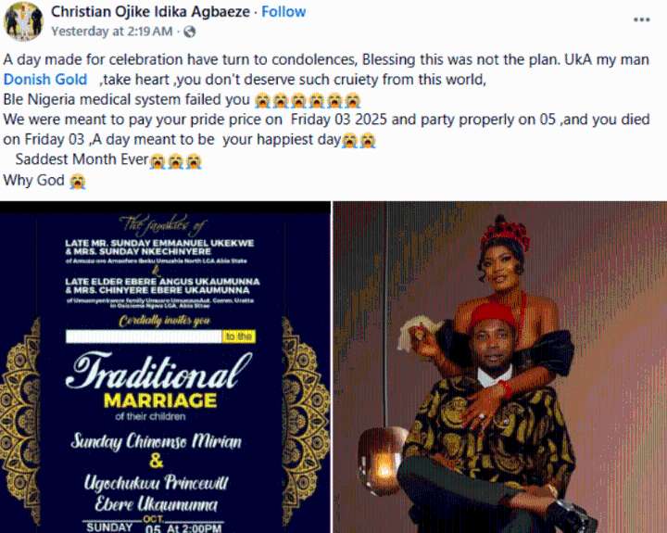Image resolution: width=667 pixels, height=533 pixels.
Task: Open the tagged Donish Gold profile
Action: [45, 80]
